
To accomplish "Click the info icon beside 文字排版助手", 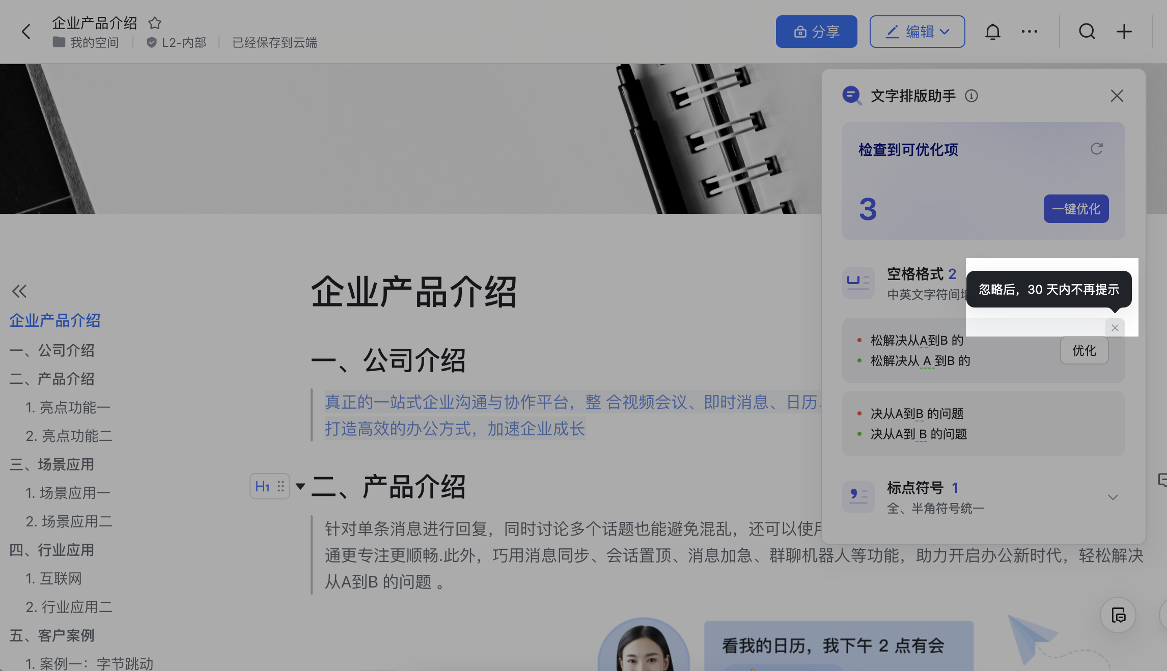I will coord(971,96).
